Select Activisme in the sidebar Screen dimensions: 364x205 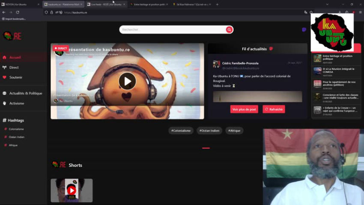17,103
